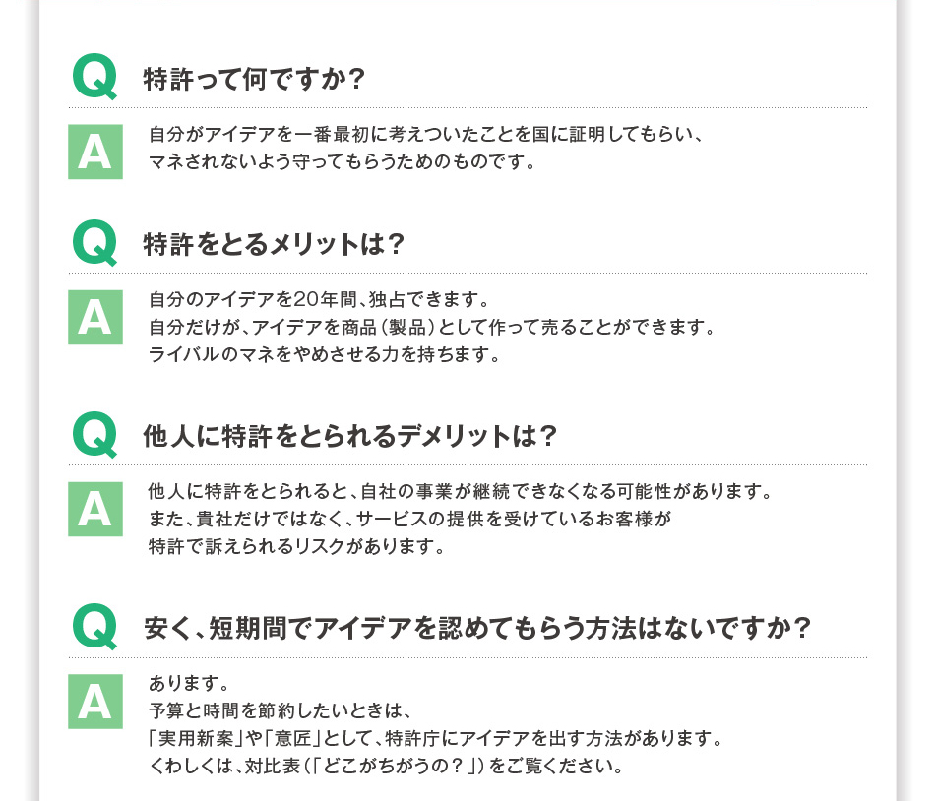Click the Q icon beside 特許って何ですか？
This screenshot has width=936, height=801.
(94, 78)
